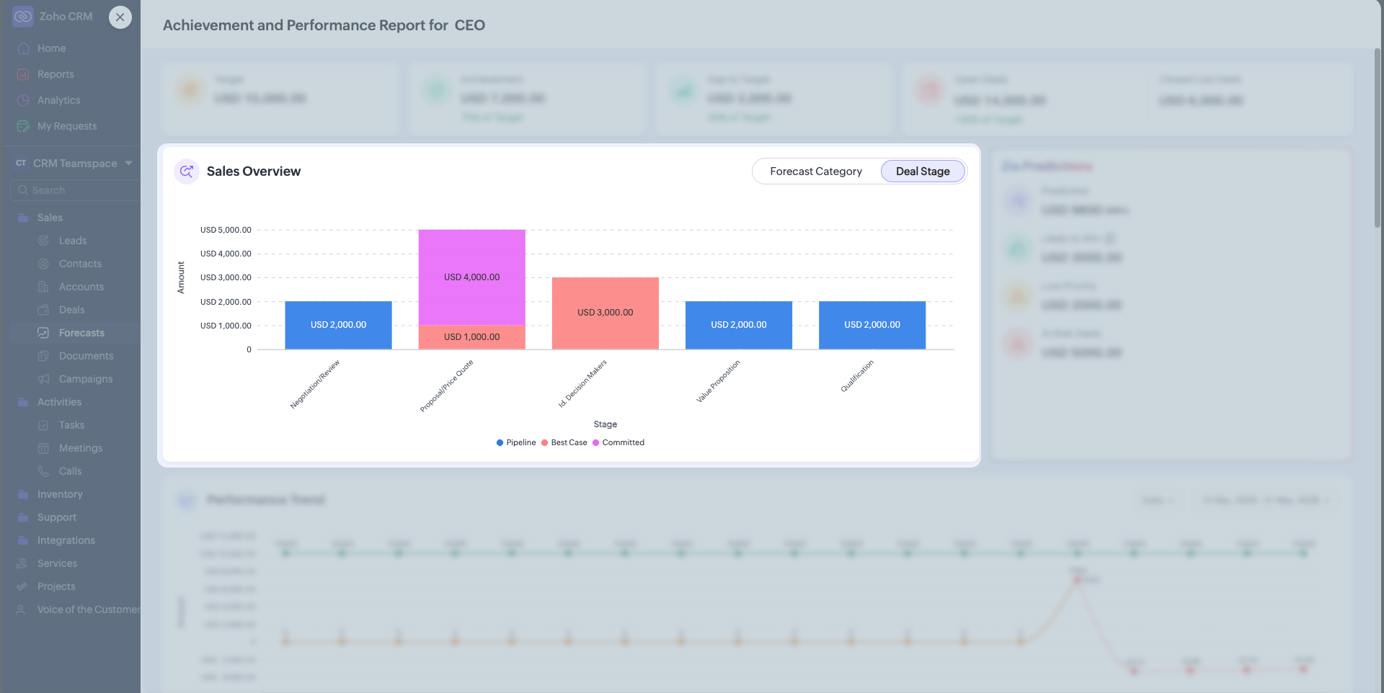Click the Analytics icon in sidebar
Image resolution: width=1384 pixels, height=693 pixels.
click(23, 100)
